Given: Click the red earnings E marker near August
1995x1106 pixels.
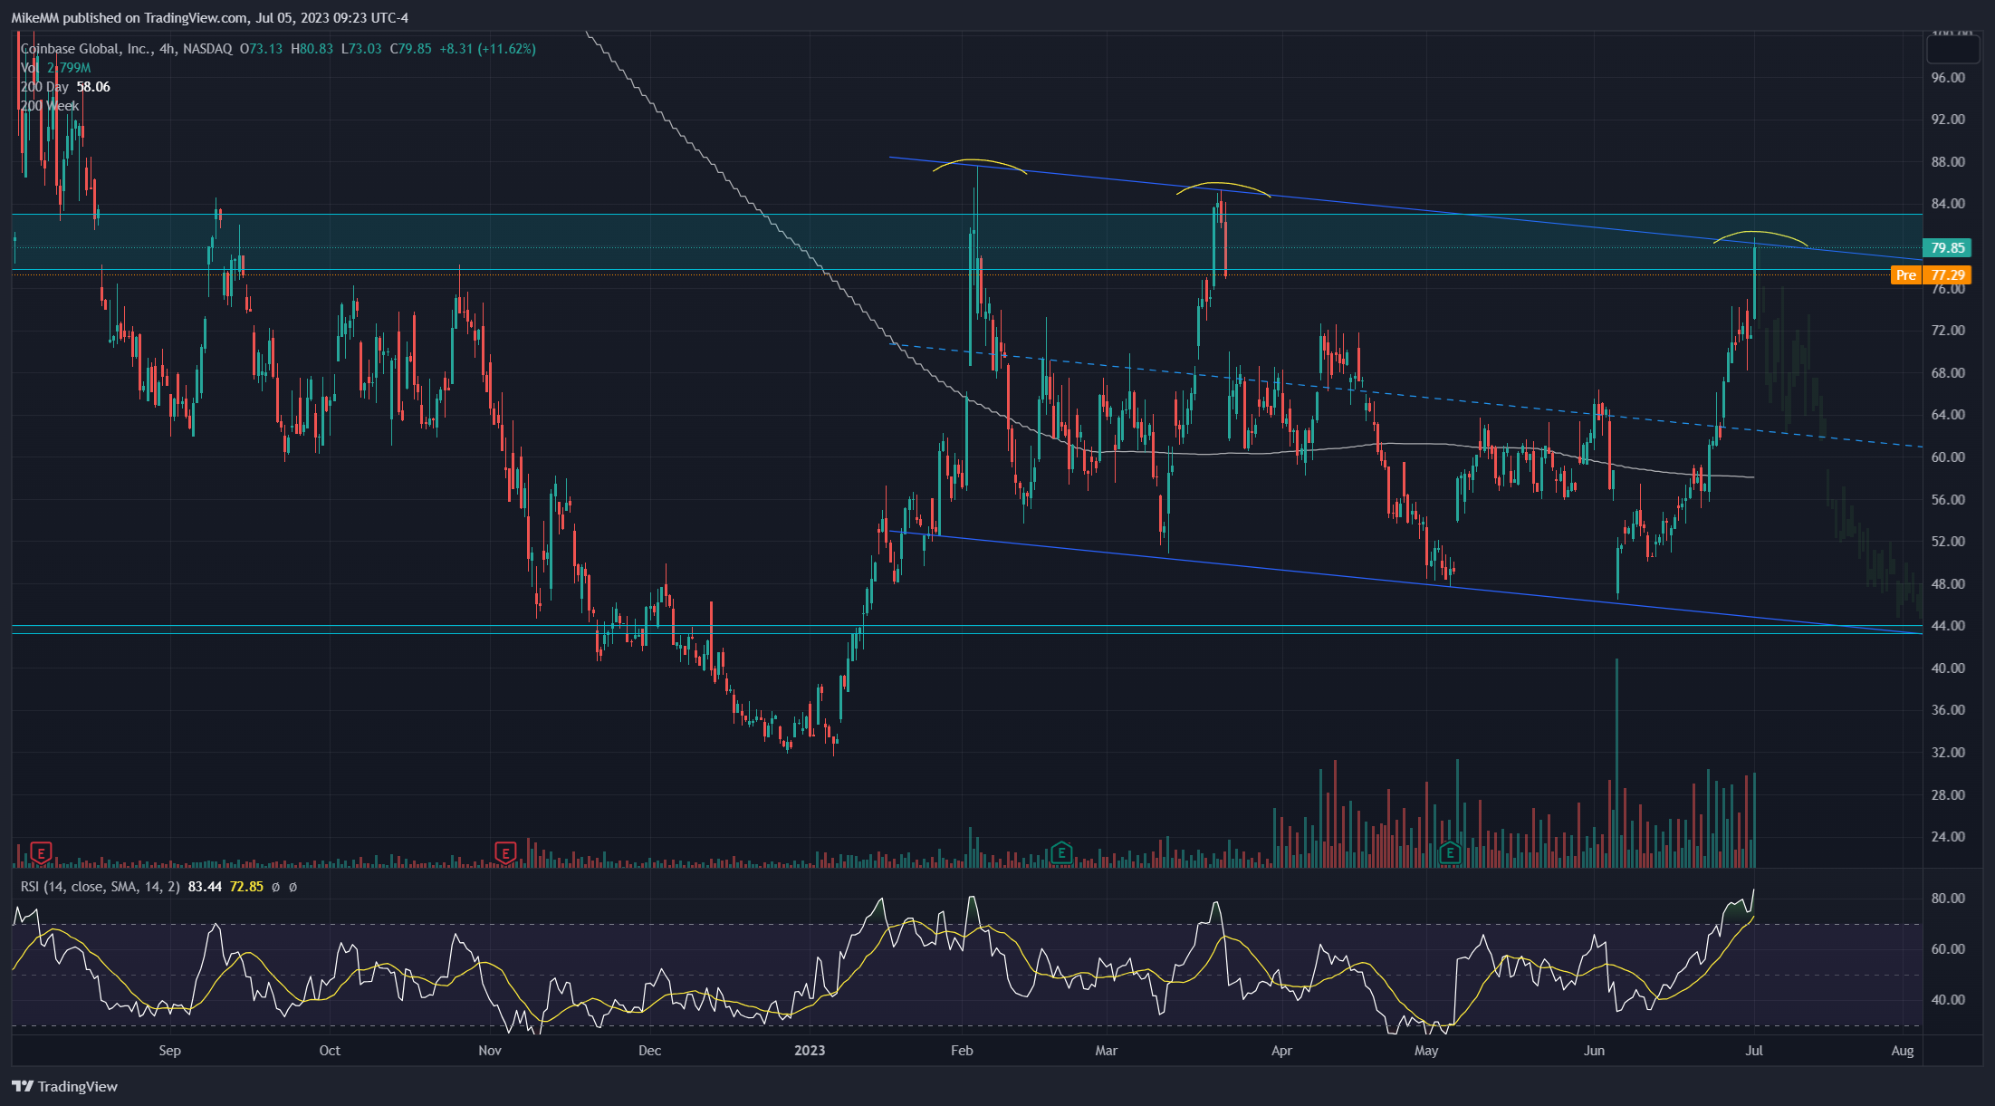Looking at the screenshot, I should pyautogui.click(x=41, y=852).
